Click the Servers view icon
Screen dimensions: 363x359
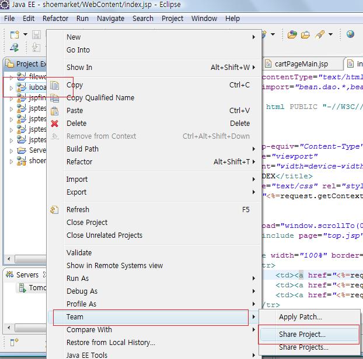pyautogui.click(x=9, y=274)
